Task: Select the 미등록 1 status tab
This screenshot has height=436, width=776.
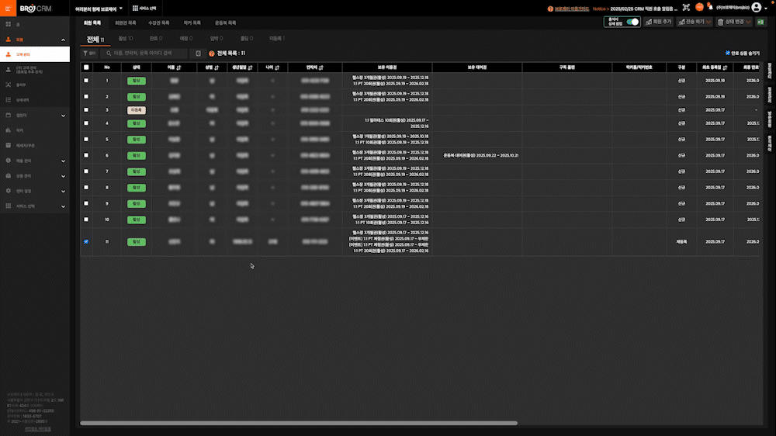Action: [277, 38]
